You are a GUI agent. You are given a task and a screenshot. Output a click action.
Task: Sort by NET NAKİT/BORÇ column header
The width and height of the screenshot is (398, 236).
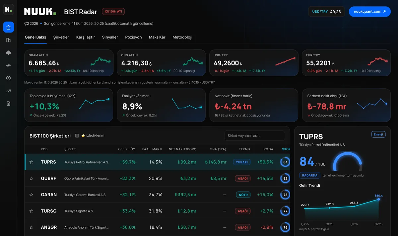pyautogui.click(x=182, y=149)
